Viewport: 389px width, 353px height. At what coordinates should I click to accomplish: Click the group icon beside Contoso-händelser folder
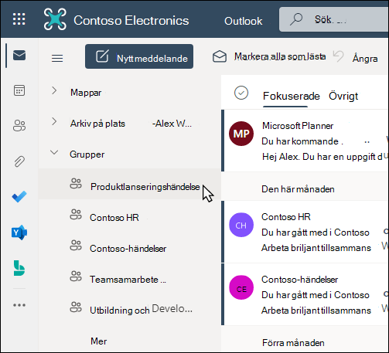pyautogui.click(x=76, y=246)
